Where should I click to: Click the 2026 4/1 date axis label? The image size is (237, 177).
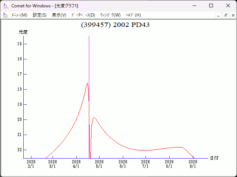[x=76, y=164]
